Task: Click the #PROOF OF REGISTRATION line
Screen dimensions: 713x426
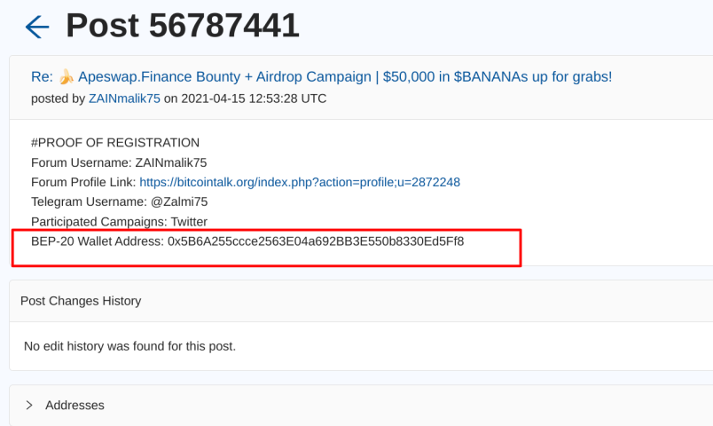Action: coord(115,143)
